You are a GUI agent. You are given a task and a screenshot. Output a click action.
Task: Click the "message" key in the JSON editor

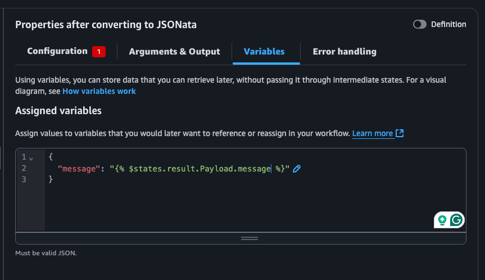click(x=79, y=169)
